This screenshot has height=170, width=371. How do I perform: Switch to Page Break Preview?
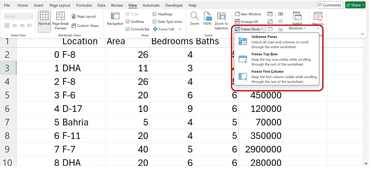pos(61,21)
